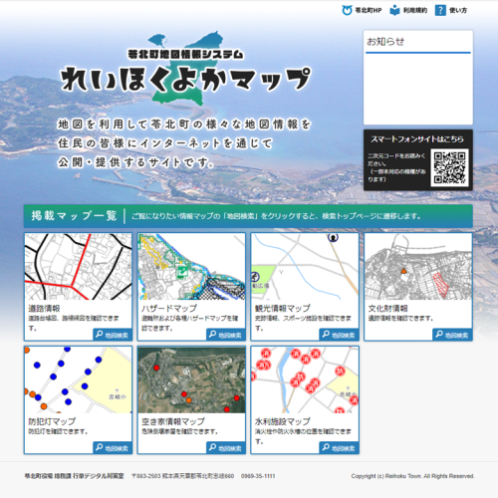Select the 文化財情報 map thumbnail
498x498 pixels.
coord(418,267)
